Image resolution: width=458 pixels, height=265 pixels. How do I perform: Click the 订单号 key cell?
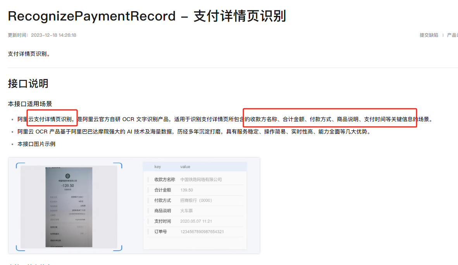pyautogui.click(x=161, y=232)
